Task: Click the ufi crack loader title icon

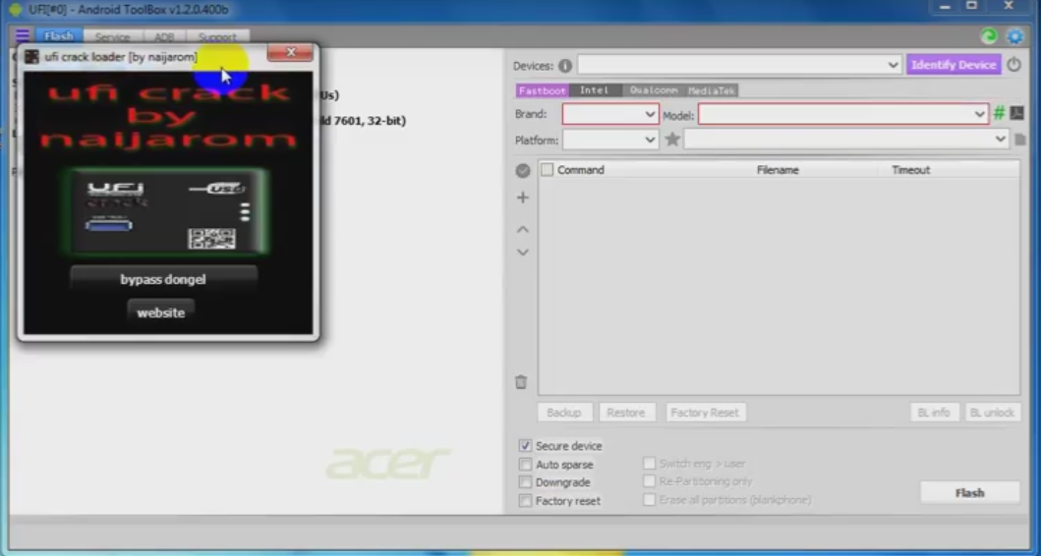Action: (31, 57)
